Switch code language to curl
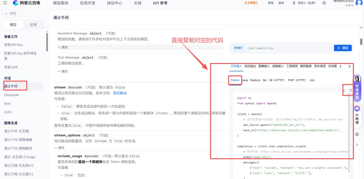 point(312,80)
